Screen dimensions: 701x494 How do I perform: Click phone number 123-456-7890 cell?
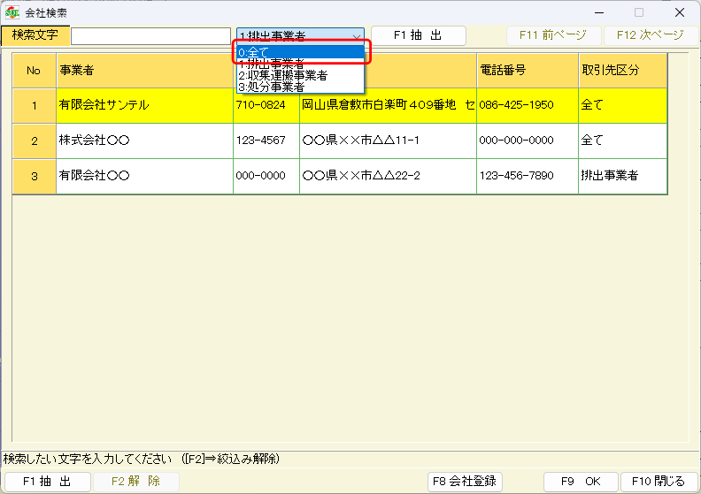click(x=527, y=176)
